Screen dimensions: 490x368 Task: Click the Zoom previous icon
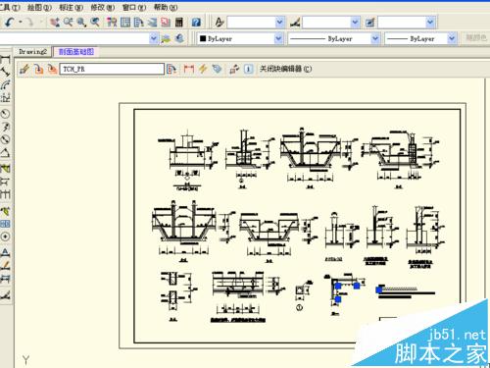[95, 23]
